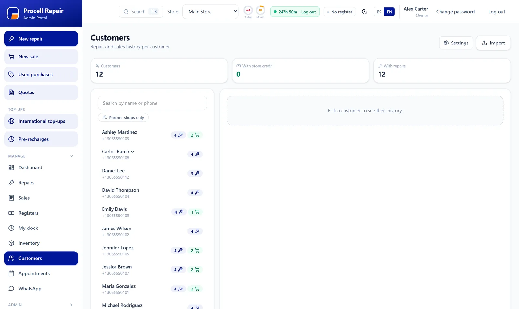
Task: Click the My clock icon
Action: [11, 228]
